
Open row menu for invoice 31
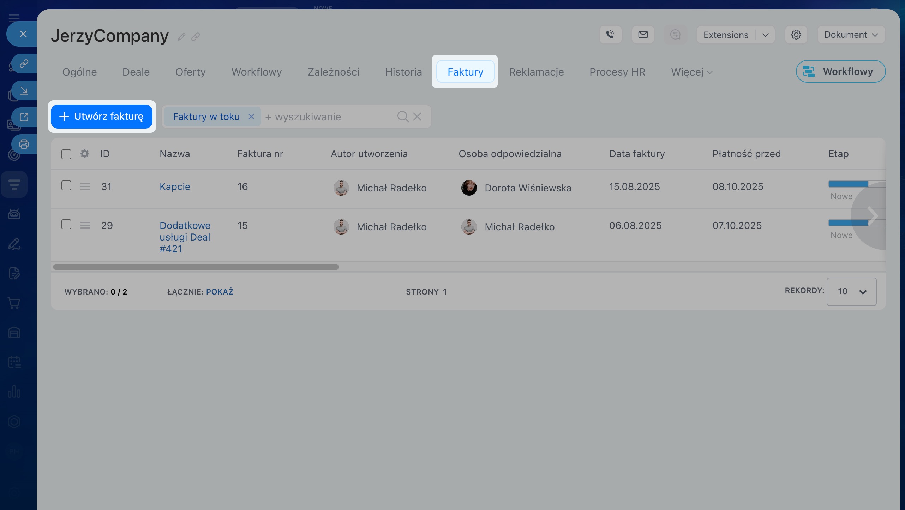click(x=85, y=186)
